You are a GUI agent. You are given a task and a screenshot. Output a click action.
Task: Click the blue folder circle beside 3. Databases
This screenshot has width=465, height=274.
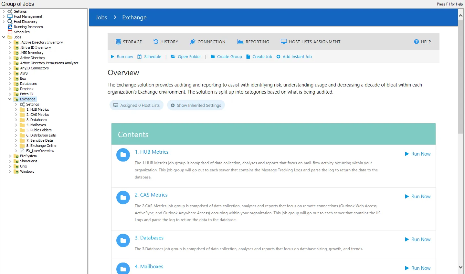123,240
